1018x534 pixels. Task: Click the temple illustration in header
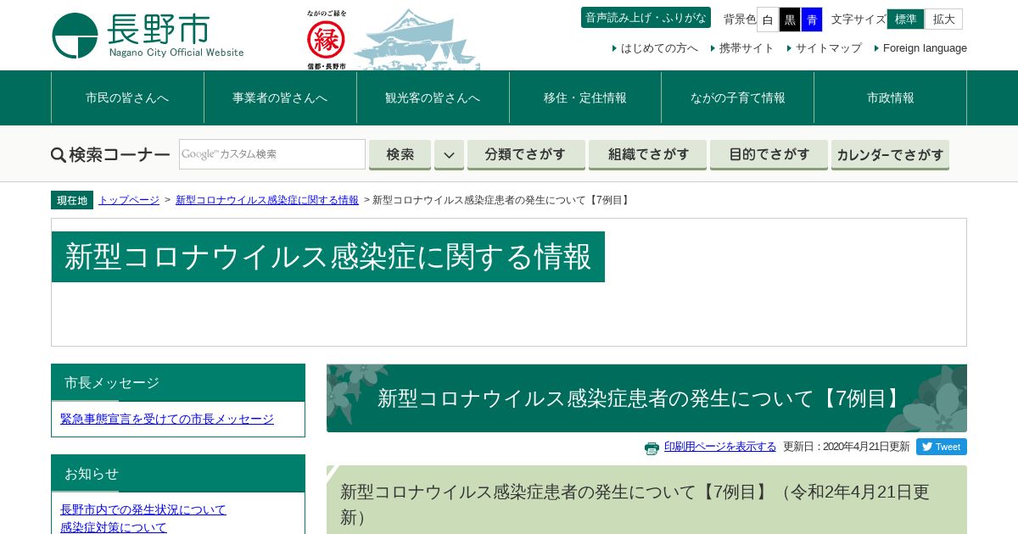417,39
